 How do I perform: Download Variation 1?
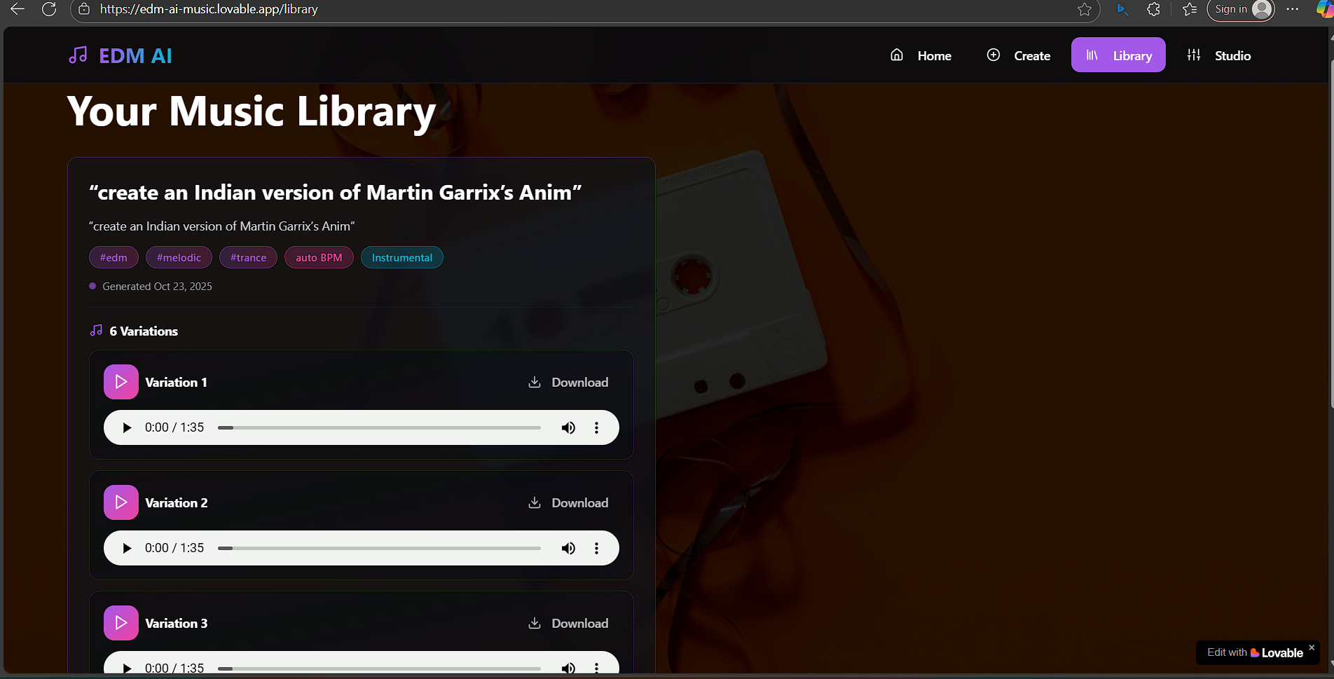[x=568, y=382]
